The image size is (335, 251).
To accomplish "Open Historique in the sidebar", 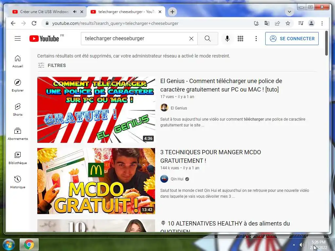I will point(18,182).
